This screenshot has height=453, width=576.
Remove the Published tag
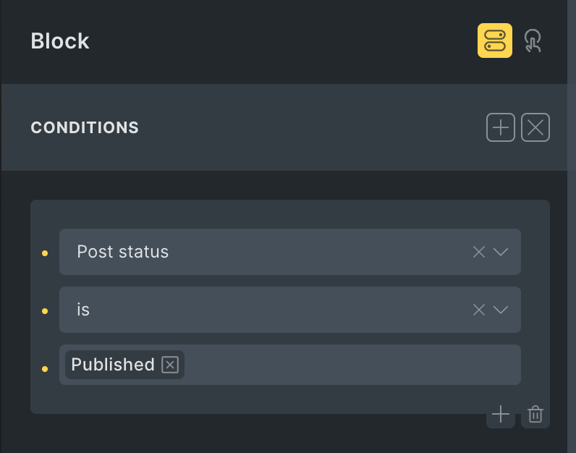170,365
